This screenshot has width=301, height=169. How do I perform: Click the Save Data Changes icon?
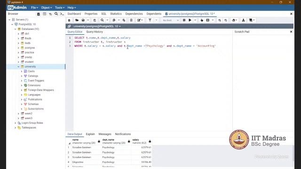click(x=95, y=20)
